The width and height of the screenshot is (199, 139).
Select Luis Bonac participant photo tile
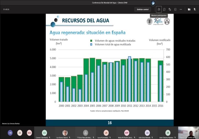[x=65, y=133]
